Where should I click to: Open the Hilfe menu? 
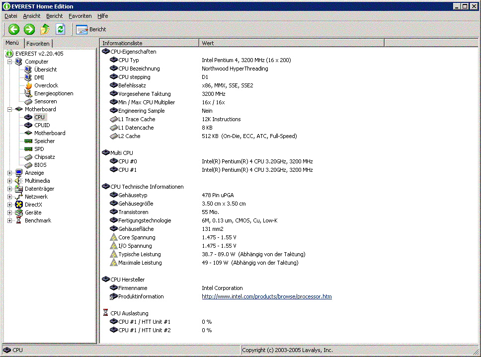(x=103, y=16)
